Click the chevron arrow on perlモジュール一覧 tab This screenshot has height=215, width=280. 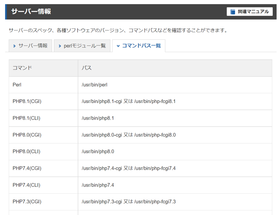[60, 46]
